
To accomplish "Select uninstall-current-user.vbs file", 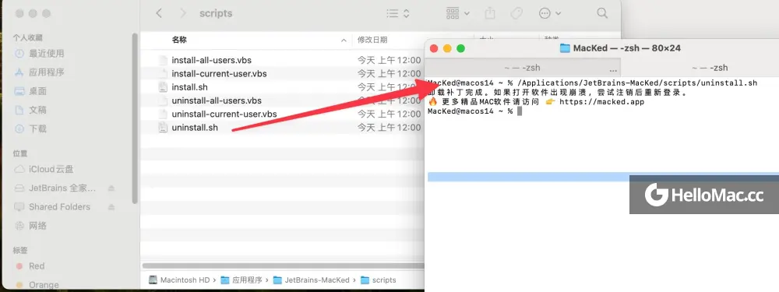I will 224,114.
